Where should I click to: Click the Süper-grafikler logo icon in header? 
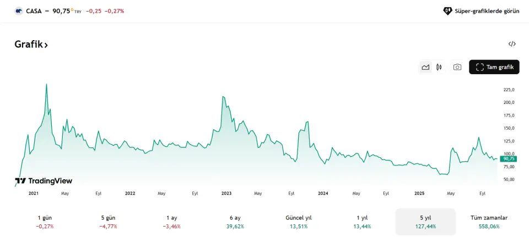pyautogui.click(x=447, y=10)
